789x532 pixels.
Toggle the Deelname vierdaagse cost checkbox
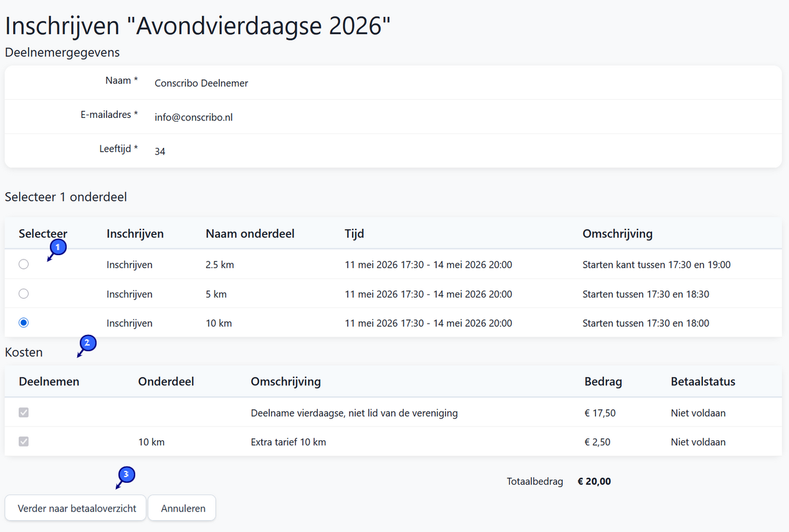(x=24, y=413)
